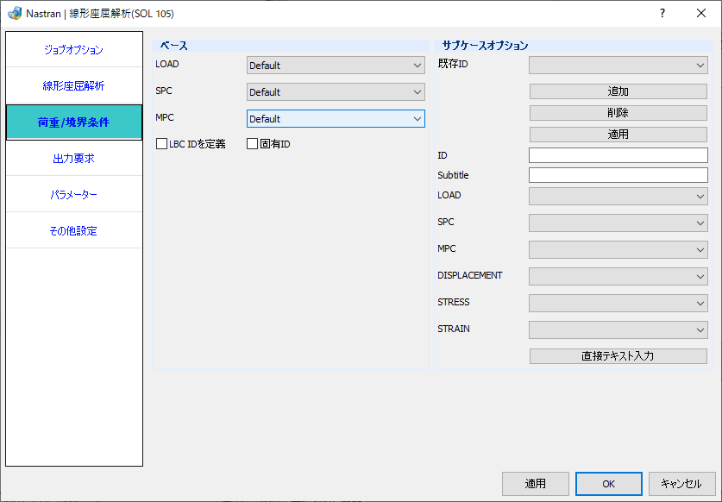Click the 削除 button
Image resolution: width=722 pixels, height=502 pixels.
pyautogui.click(x=618, y=113)
